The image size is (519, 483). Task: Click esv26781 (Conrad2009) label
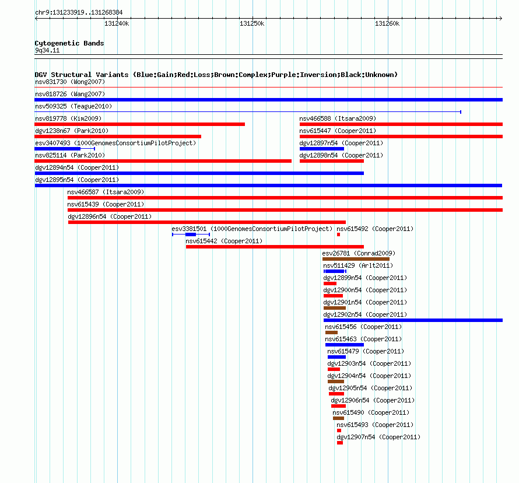359,253
